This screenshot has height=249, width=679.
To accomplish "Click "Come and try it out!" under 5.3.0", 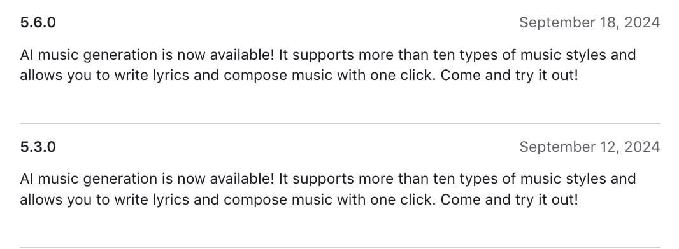I will coord(510,200).
